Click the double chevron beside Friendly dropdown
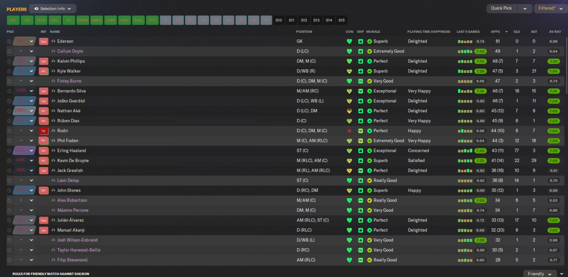The image size is (568, 277). 562,273
